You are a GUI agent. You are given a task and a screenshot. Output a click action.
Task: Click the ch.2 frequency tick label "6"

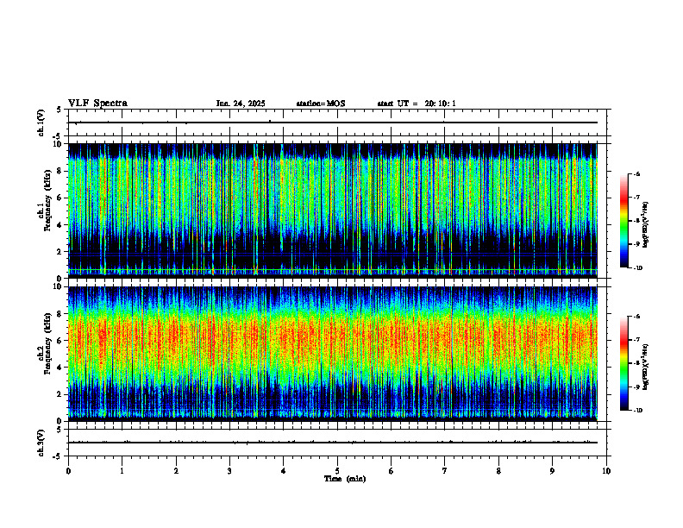click(60, 341)
